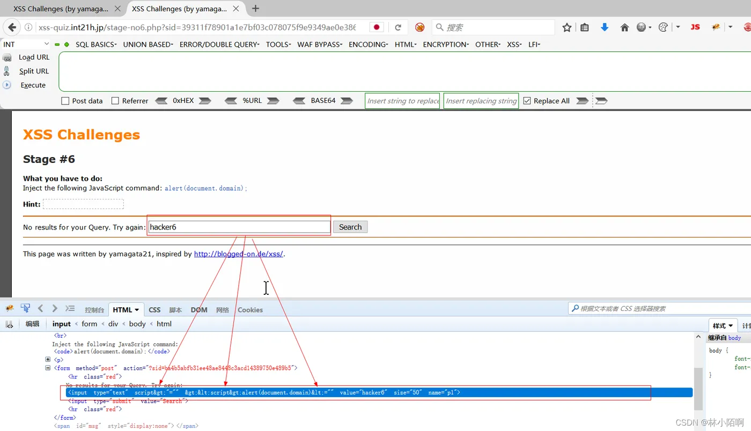The image size is (751, 431).
Task: Open downloads with the blue arrow icon
Action: (x=605, y=27)
